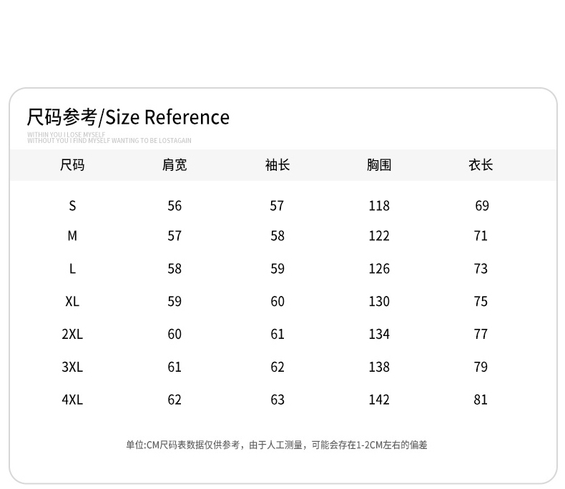565x489 pixels.
Task: Select the S size row label
Action: point(72,206)
